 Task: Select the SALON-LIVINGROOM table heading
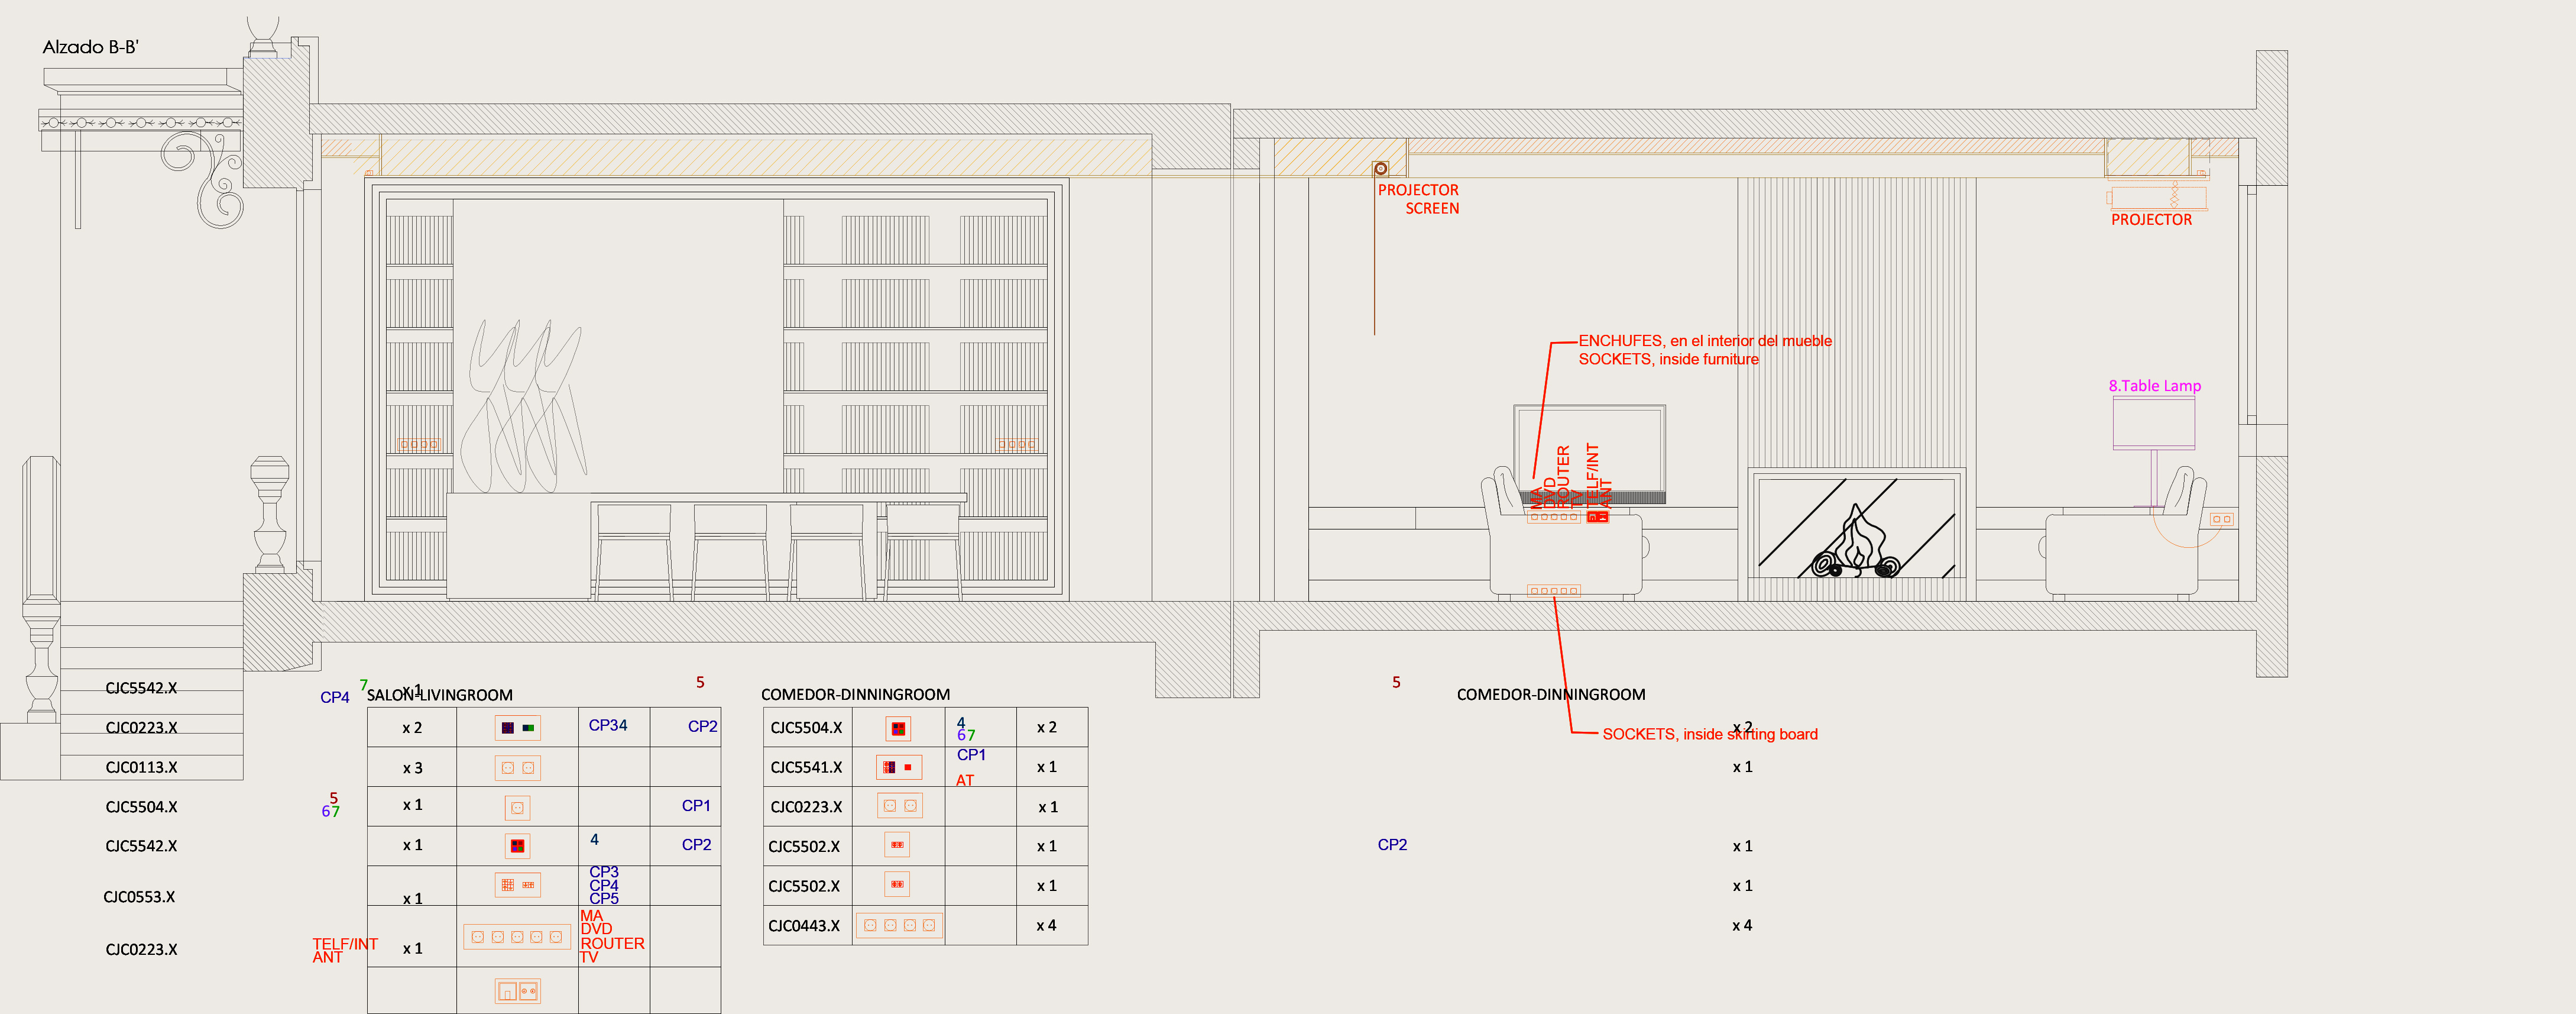click(x=440, y=695)
